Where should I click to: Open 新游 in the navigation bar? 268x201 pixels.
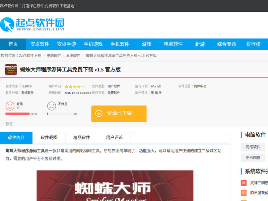[200, 44]
